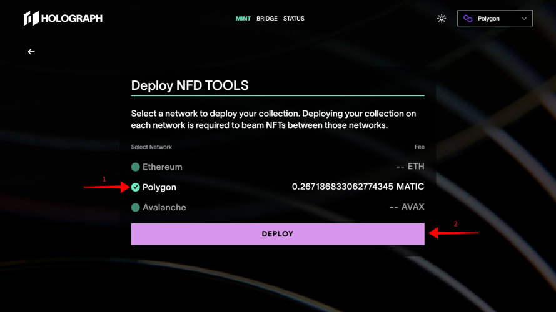Click the 'Fee' column label
556x312 pixels.
[420, 147]
